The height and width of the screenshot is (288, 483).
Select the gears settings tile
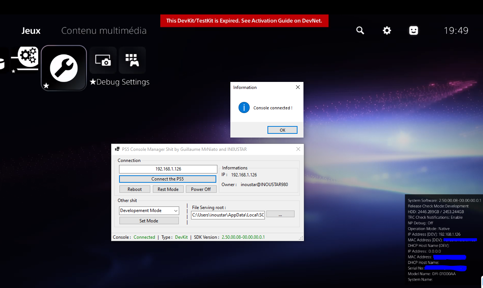tap(24, 59)
